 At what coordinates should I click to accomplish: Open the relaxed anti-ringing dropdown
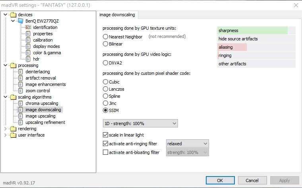pyautogui.click(x=187, y=144)
